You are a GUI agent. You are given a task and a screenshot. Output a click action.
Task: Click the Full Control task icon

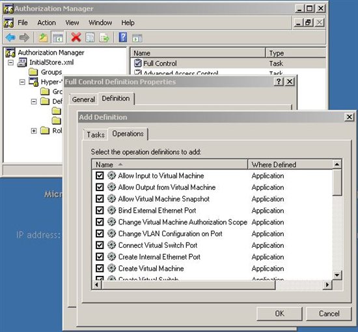click(x=138, y=63)
